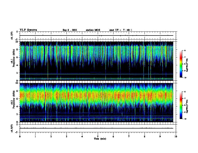Click the ch.3(V) axis "-5" tick label
The image size is (198, 153).
pos(17,132)
